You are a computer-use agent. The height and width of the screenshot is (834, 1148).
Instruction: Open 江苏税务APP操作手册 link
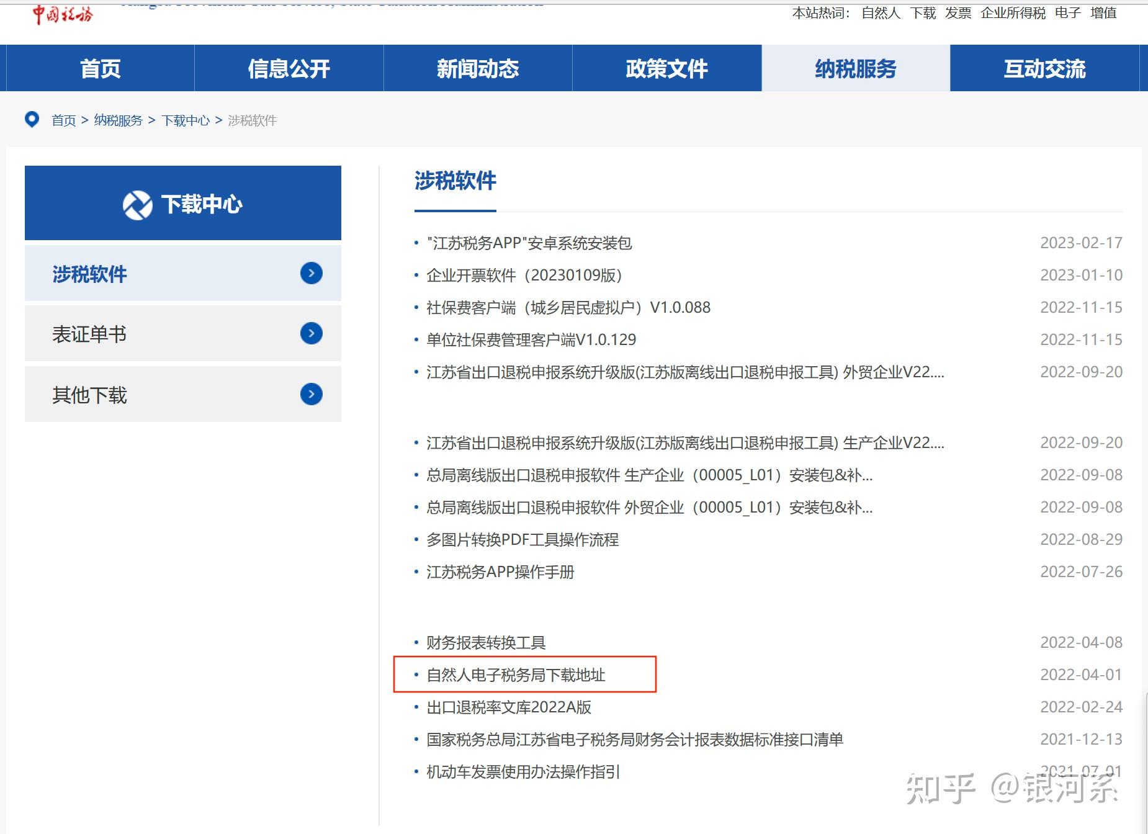pyautogui.click(x=500, y=572)
